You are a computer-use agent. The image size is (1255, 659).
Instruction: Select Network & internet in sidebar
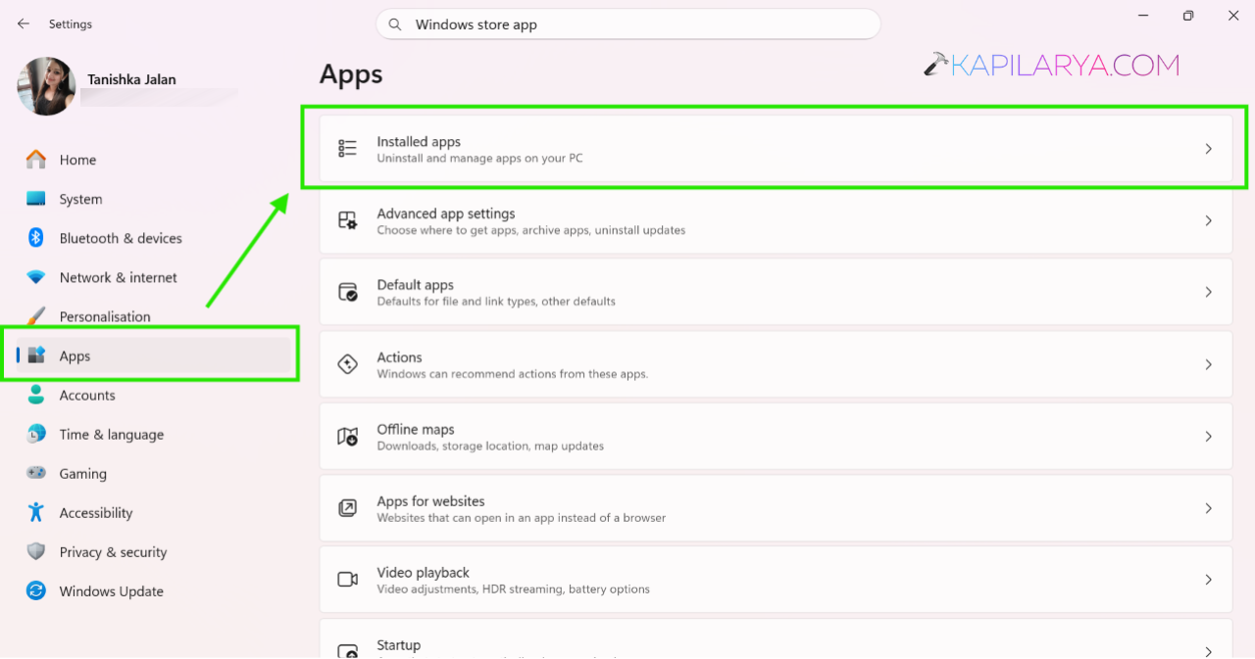click(155, 277)
